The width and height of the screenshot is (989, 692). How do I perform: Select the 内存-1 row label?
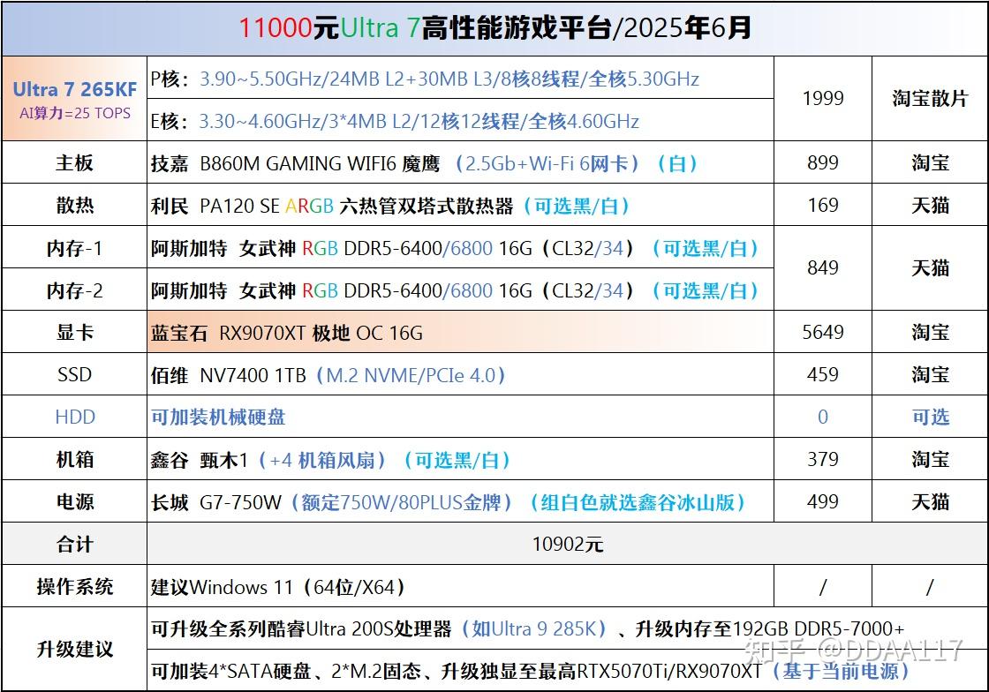(74, 248)
